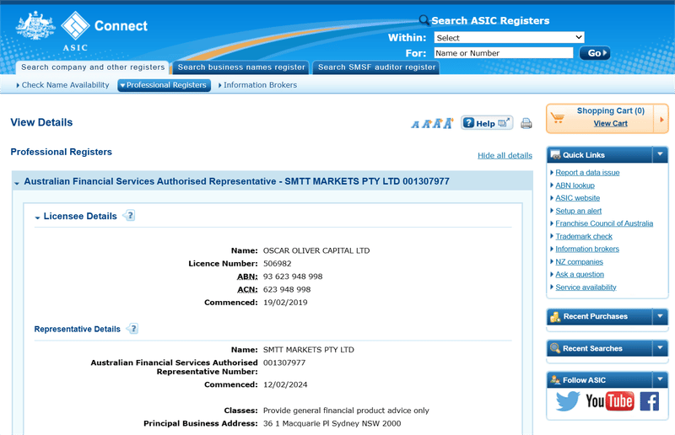Switch to Search business names register tab

click(241, 67)
